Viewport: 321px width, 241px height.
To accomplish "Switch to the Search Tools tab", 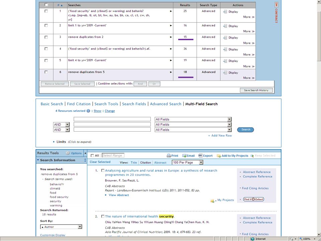I will [x=106, y=104].
